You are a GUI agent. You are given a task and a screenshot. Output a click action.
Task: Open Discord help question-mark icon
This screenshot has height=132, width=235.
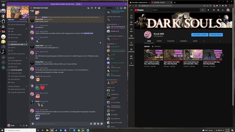125,8
